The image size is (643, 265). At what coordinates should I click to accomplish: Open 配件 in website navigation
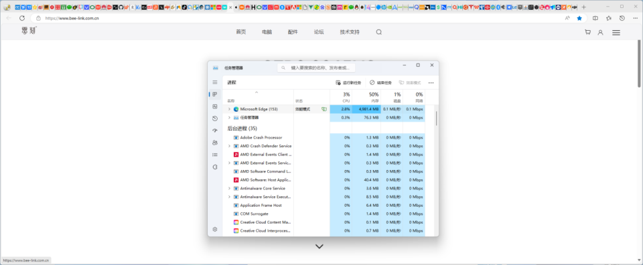293,32
